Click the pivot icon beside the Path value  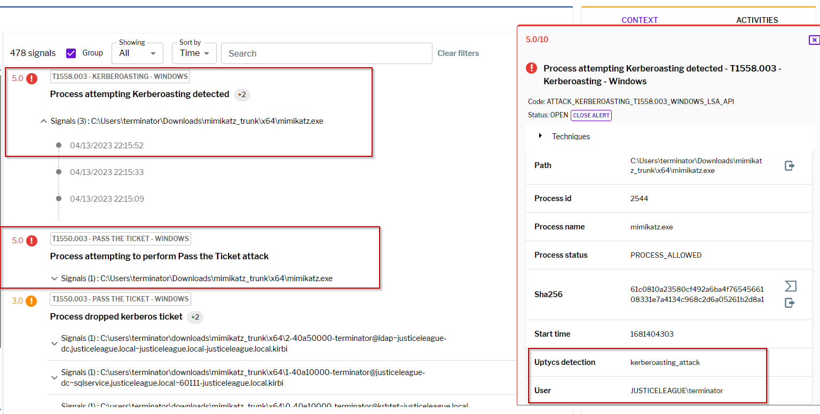pos(790,166)
